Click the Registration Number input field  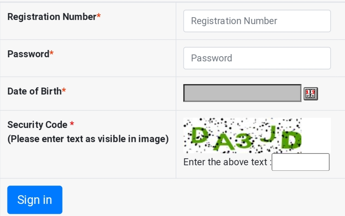click(x=257, y=21)
